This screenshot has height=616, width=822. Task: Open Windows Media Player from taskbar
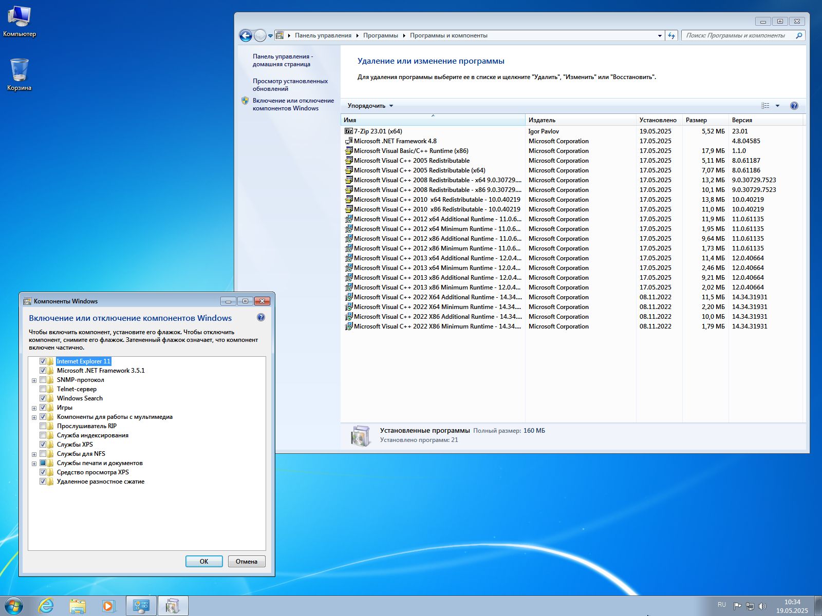coord(108,606)
